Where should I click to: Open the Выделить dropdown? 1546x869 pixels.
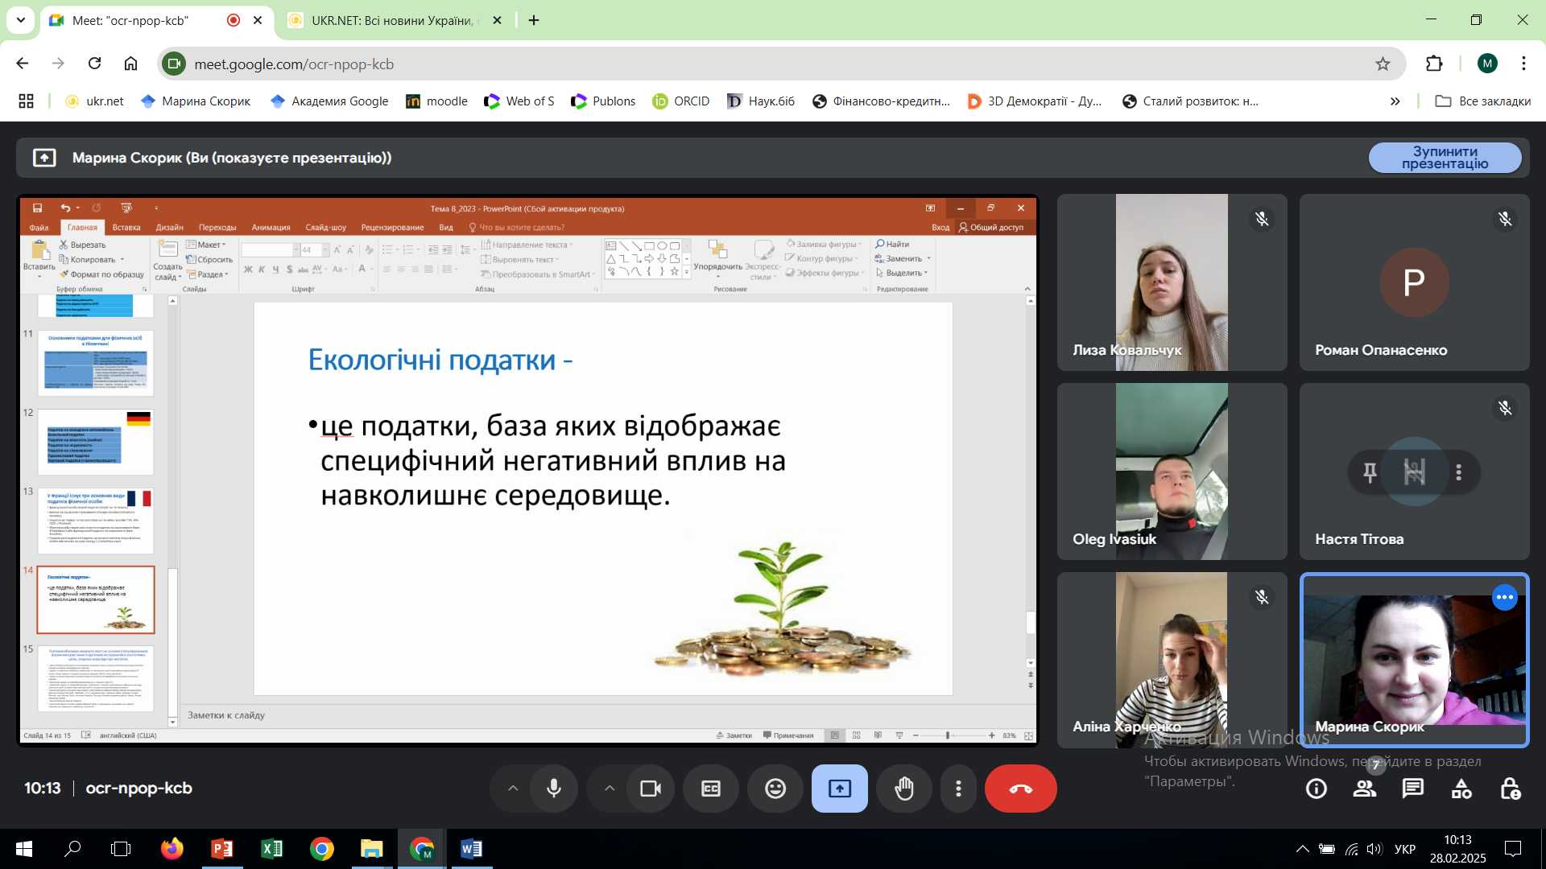point(903,274)
